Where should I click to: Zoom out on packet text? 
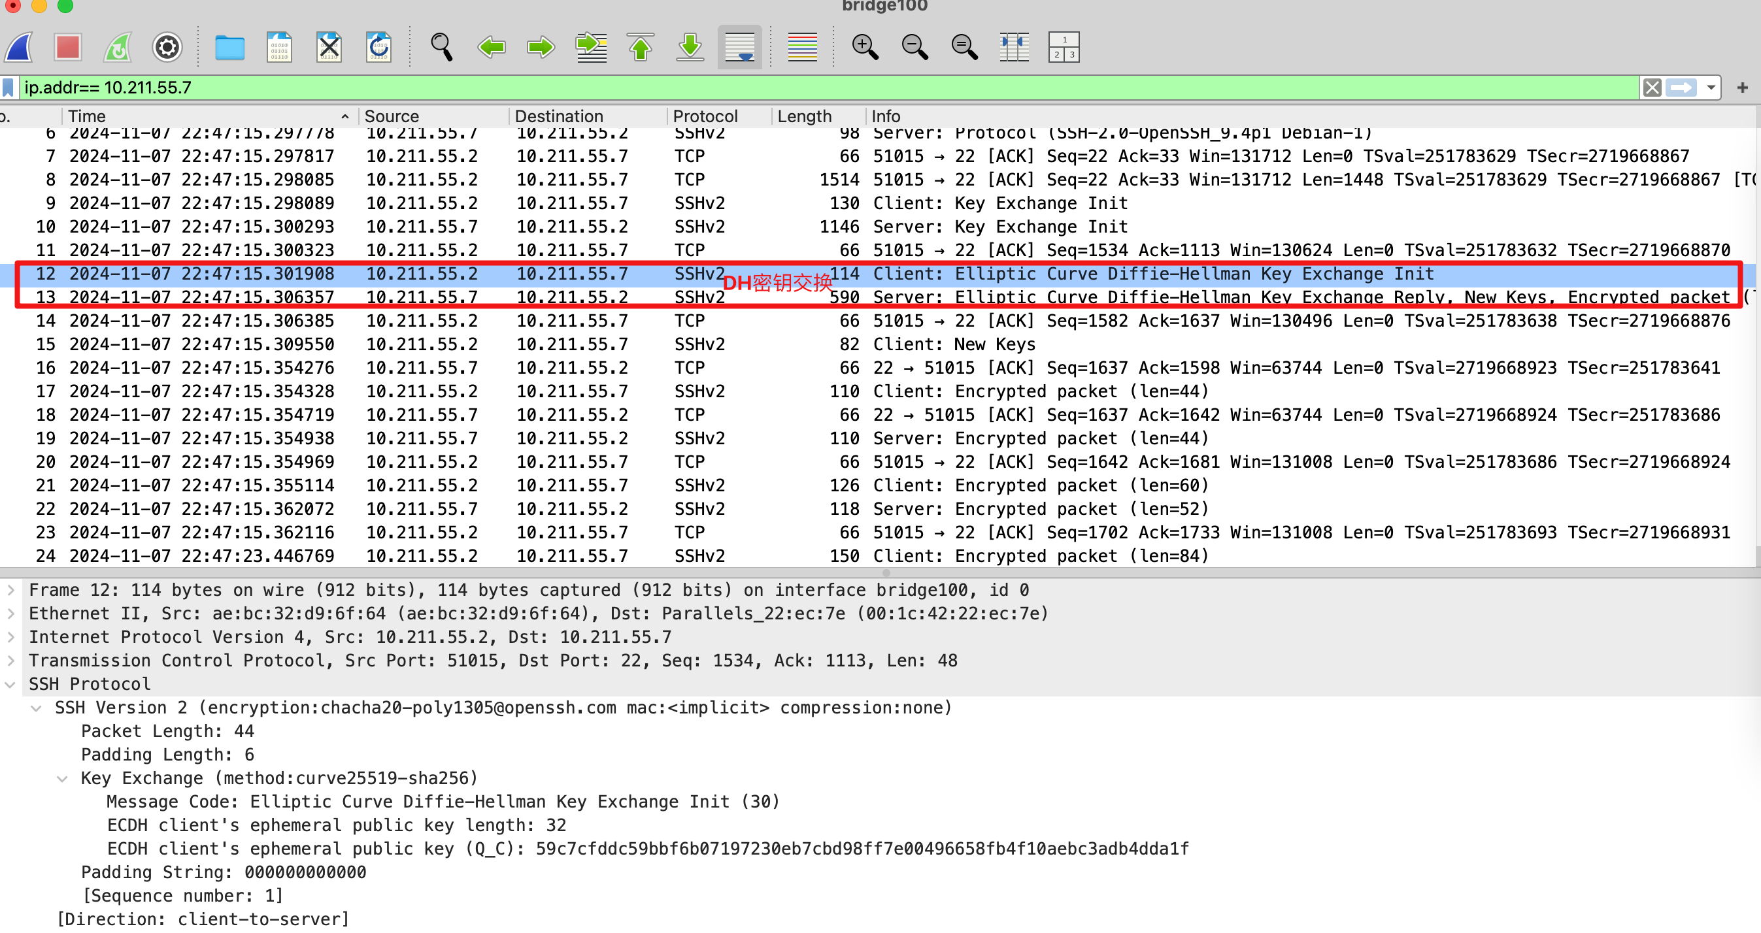tap(914, 47)
